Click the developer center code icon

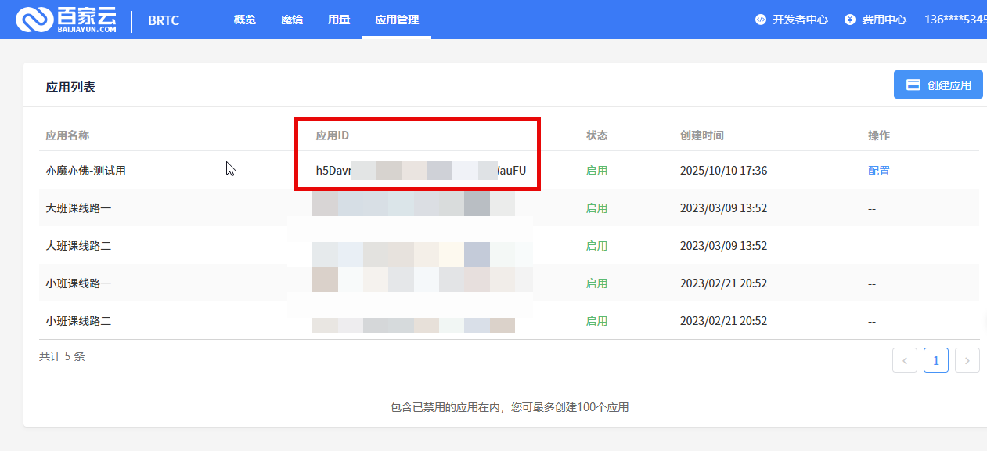click(760, 20)
